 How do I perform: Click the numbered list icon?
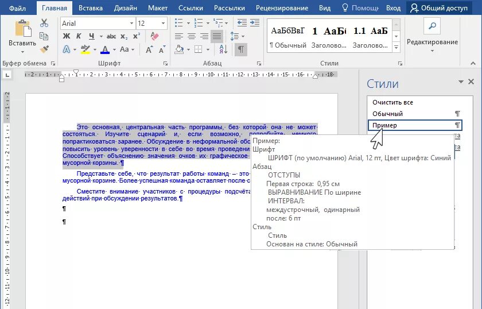199,23
